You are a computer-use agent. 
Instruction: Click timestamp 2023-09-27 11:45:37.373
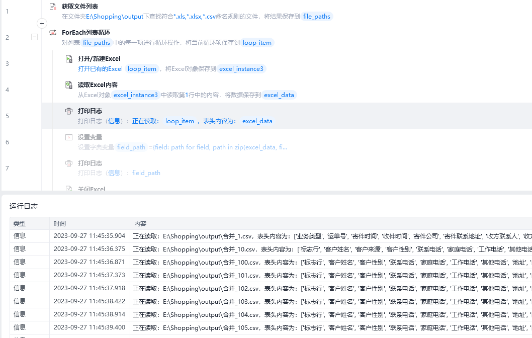[x=90, y=275]
